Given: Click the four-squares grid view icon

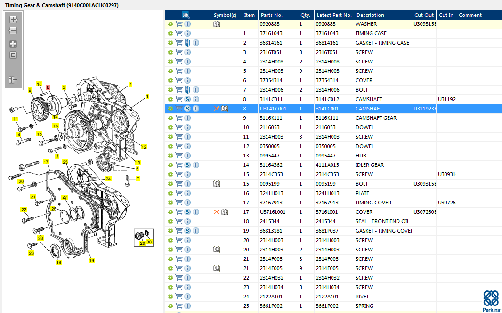Looking at the screenshot, I should 13,44.
